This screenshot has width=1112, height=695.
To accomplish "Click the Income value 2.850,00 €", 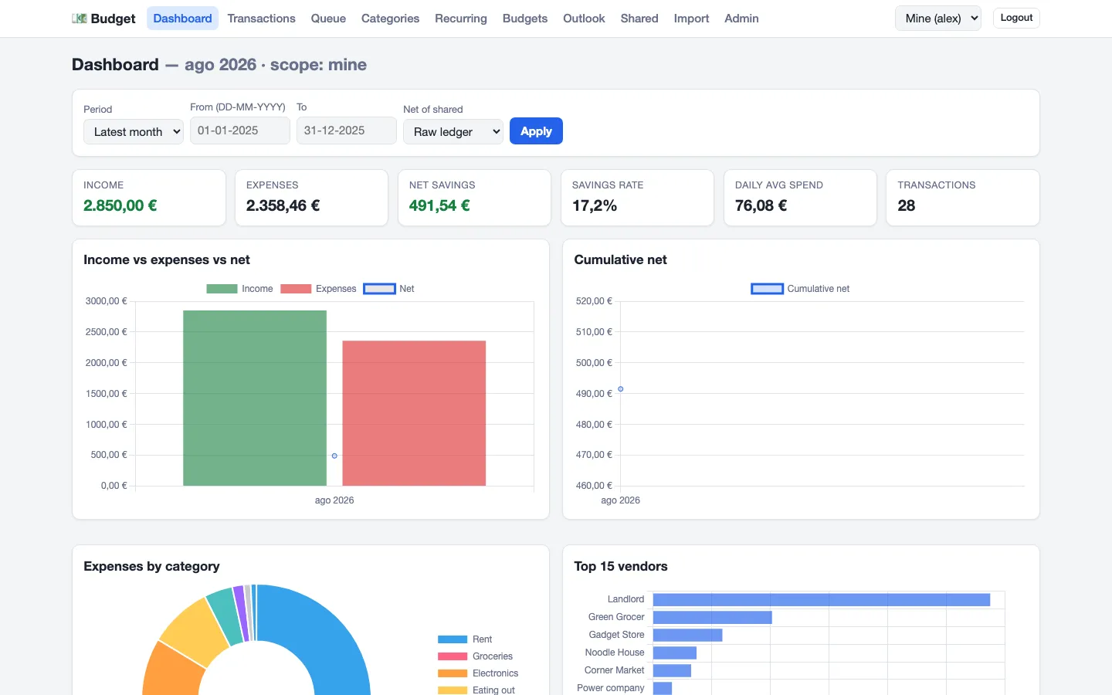I will click(x=120, y=205).
